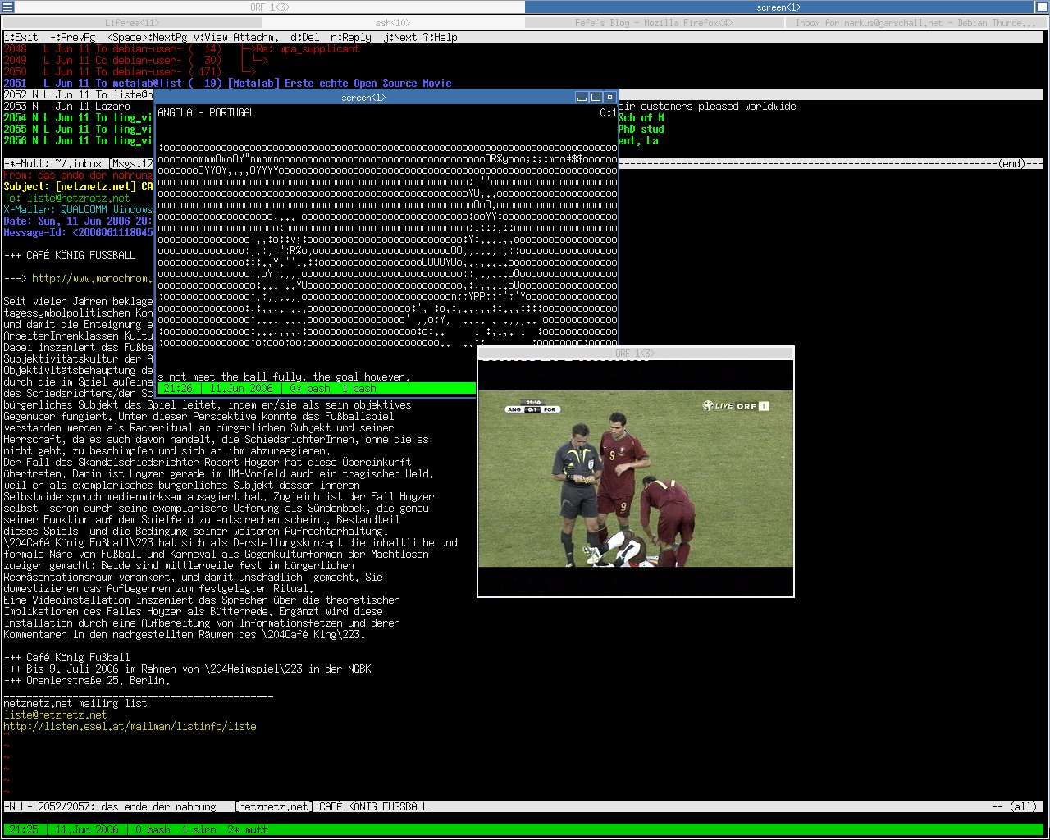Click the Subject: [netznetz.net] header line
Viewport: 1050px width, 840px height.
(x=79, y=186)
